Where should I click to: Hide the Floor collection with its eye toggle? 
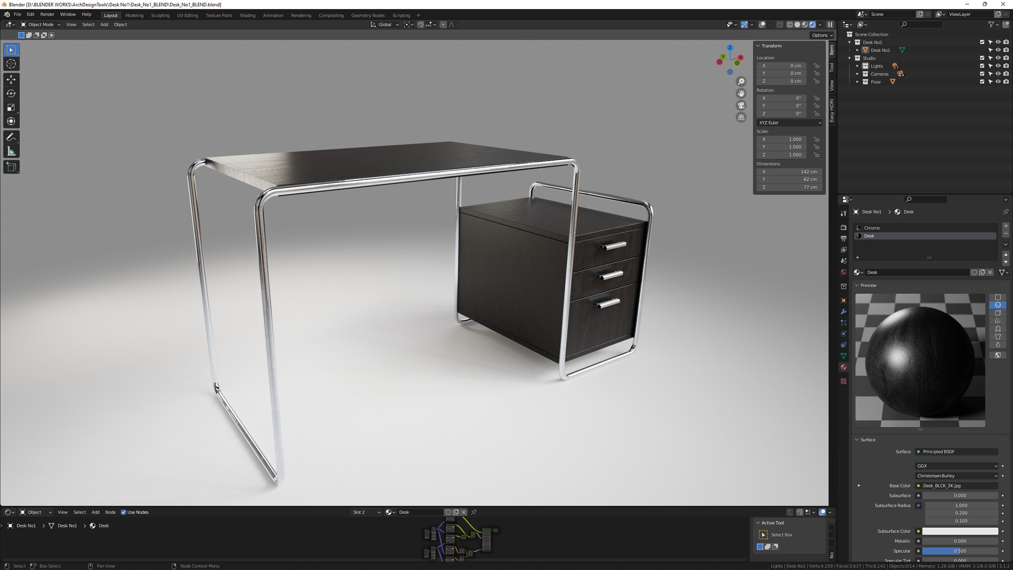pyautogui.click(x=998, y=82)
